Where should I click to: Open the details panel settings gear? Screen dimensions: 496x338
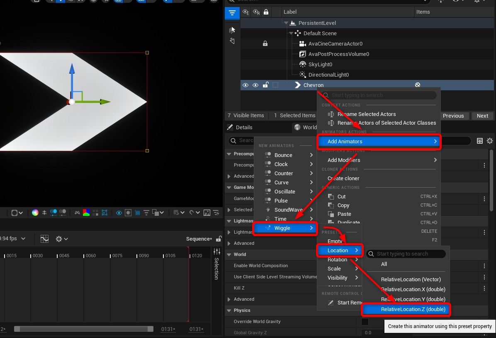point(490,141)
